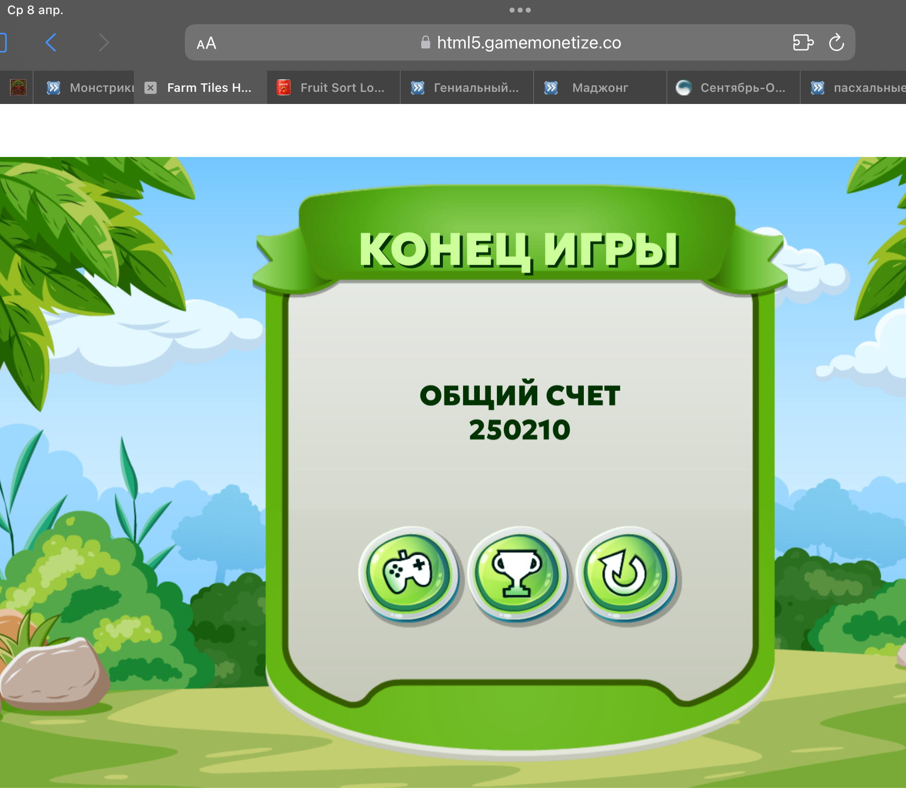Screen dimensions: 906x792
Task: Click the ОБЩИЙ СЧЕТ label
Action: (x=520, y=395)
